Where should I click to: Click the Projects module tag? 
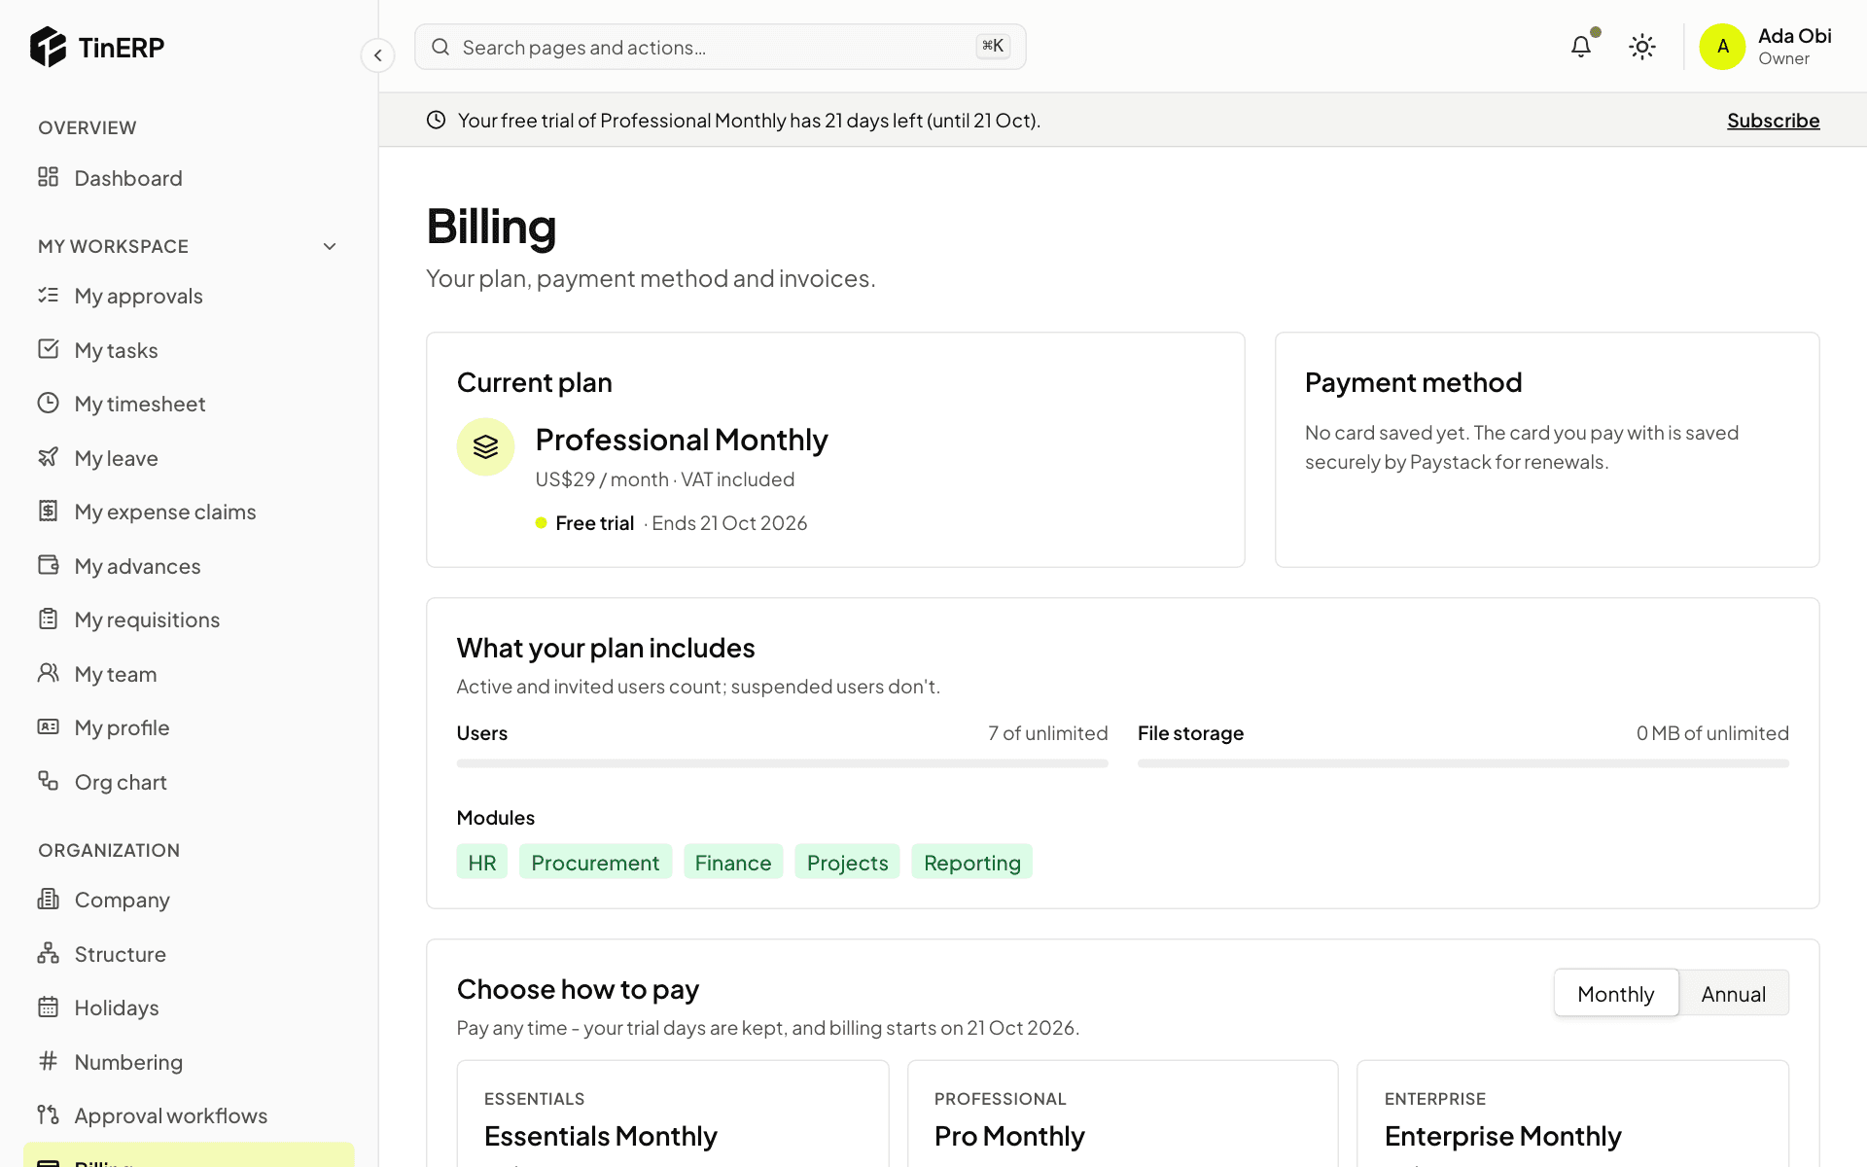coord(847,862)
